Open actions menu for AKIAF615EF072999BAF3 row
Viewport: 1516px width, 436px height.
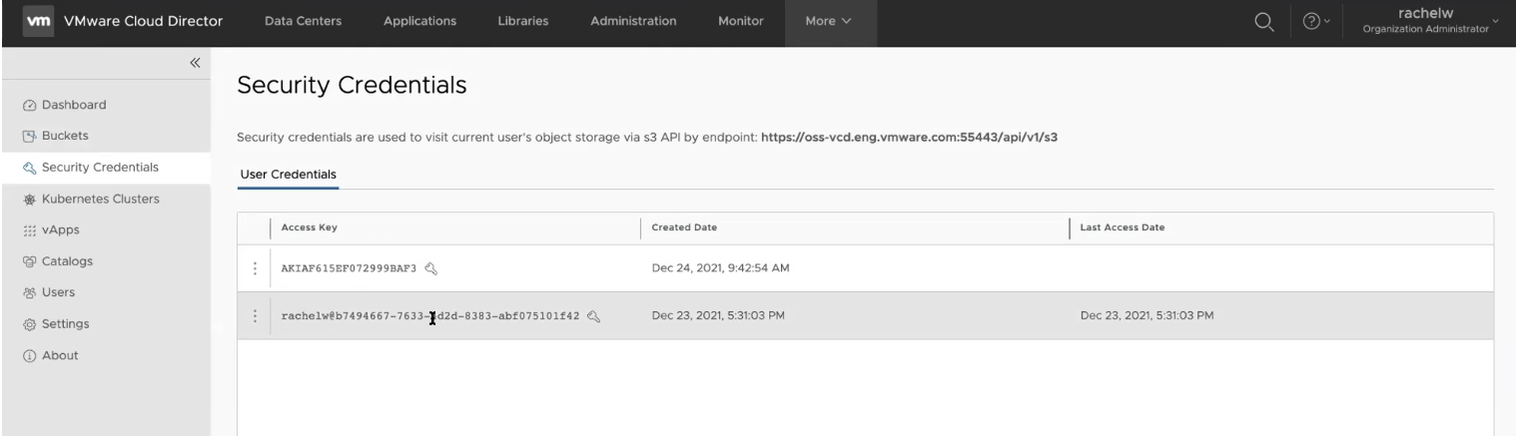(255, 268)
